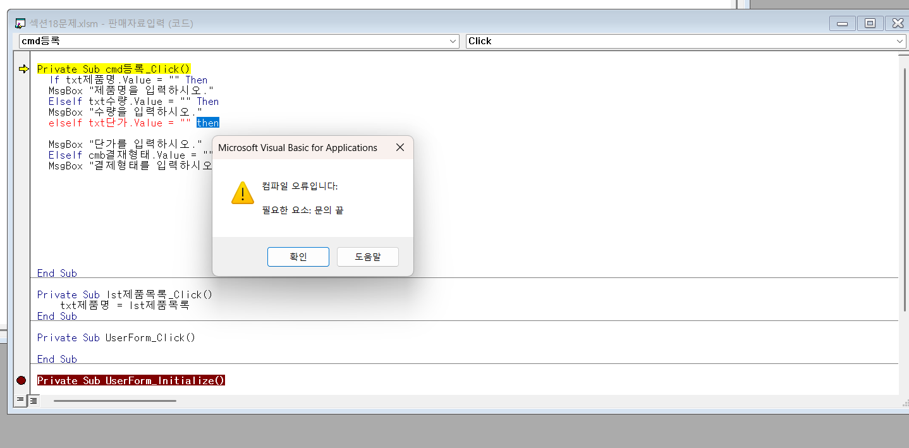Minimize the 판매자료입력 code window
Screen dimensions: 909x448
(842, 23)
